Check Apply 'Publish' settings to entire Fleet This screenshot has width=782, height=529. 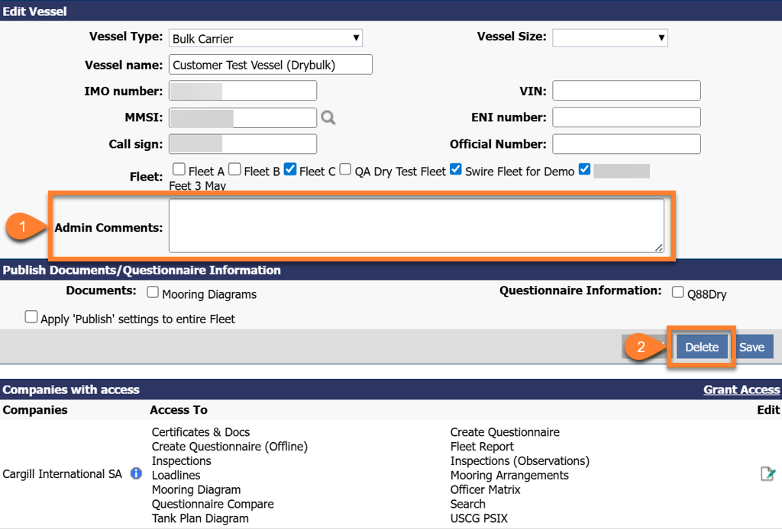click(31, 317)
